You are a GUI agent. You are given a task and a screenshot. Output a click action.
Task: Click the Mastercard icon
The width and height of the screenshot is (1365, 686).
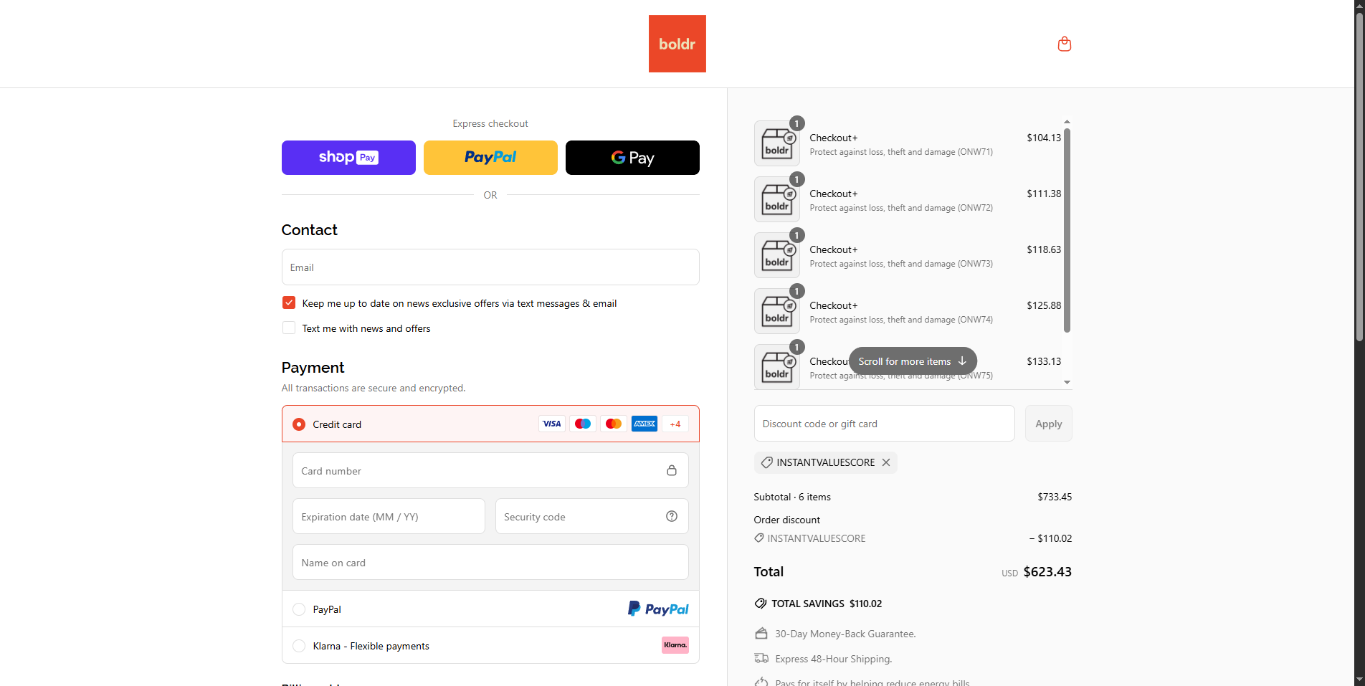pos(613,424)
